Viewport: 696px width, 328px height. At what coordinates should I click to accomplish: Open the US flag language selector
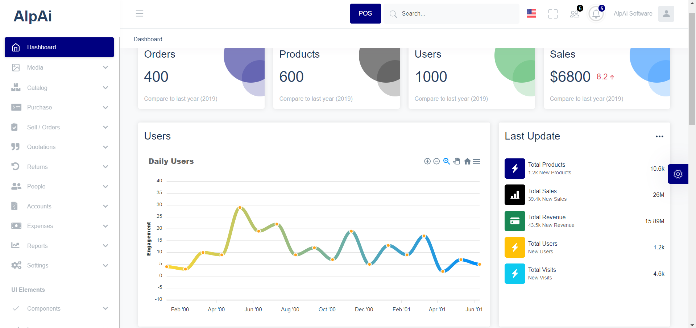531,14
